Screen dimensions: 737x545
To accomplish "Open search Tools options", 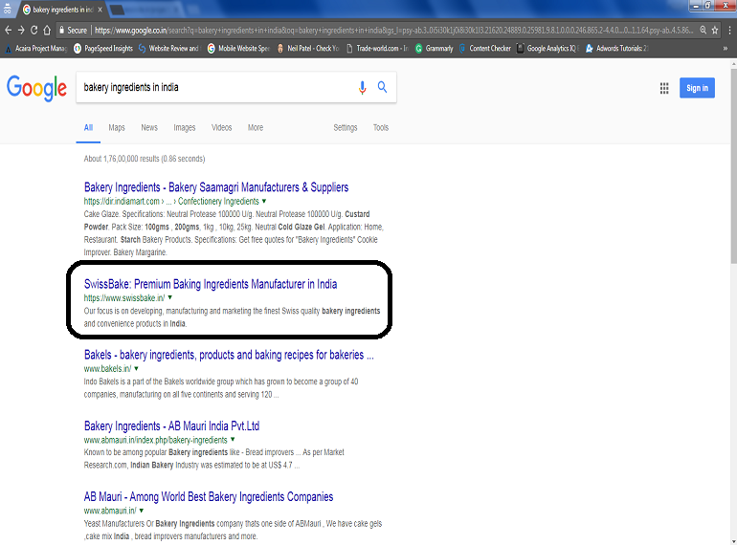I will (x=381, y=128).
